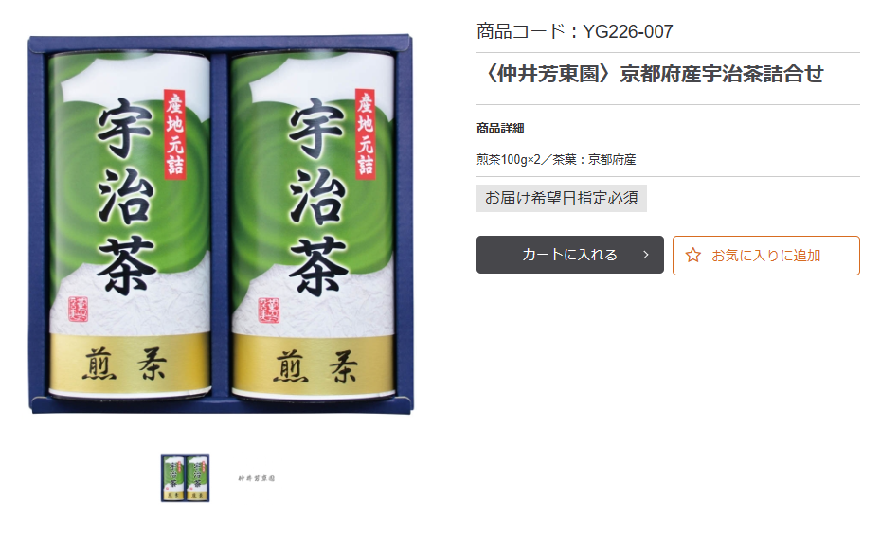
Task: Click the お届け希望日指定必須 label
Action: [x=562, y=198]
